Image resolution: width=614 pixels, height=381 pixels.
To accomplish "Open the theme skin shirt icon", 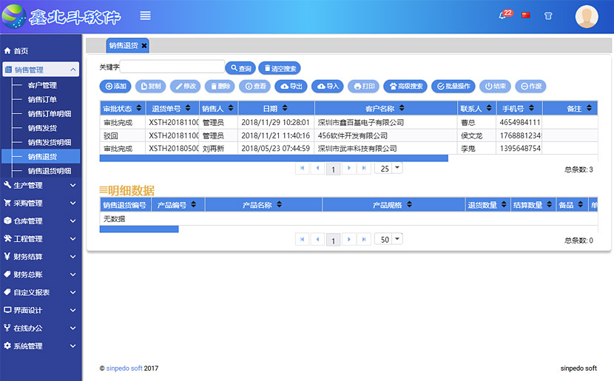I will coord(548,15).
